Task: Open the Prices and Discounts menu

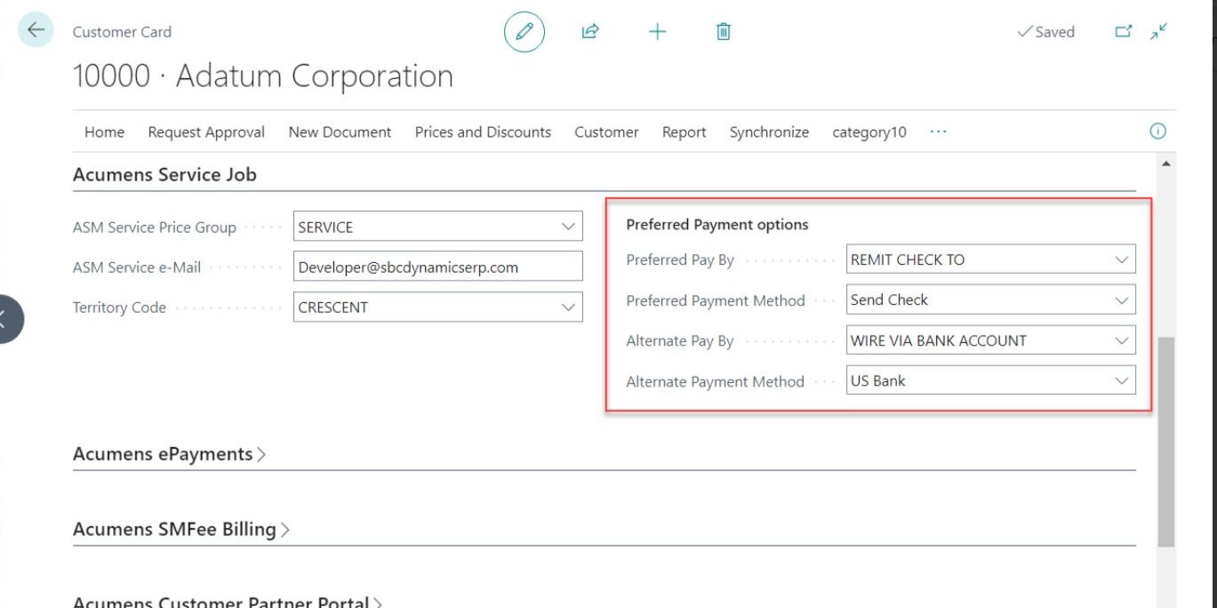Action: coord(483,132)
